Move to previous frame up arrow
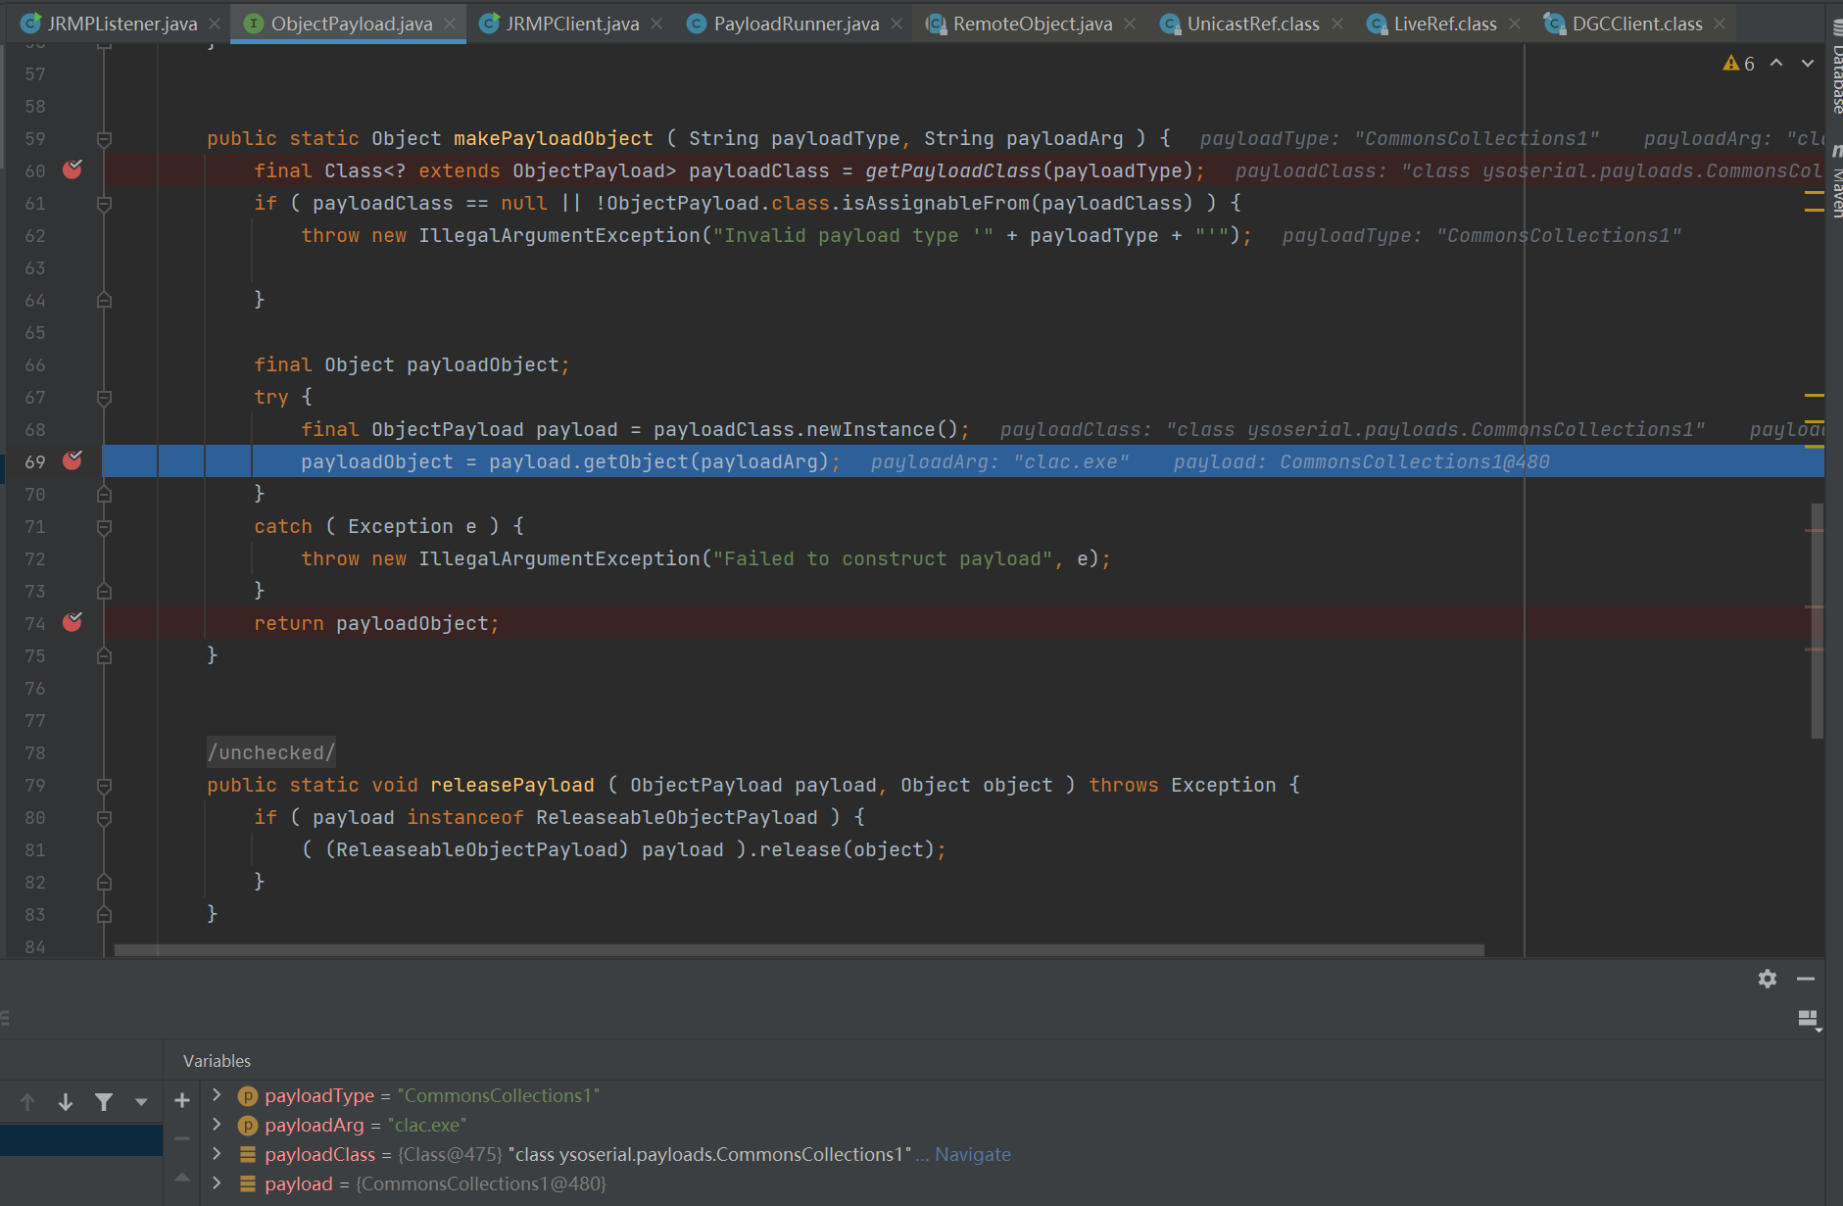The width and height of the screenshot is (1843, 1206). 27,1102
